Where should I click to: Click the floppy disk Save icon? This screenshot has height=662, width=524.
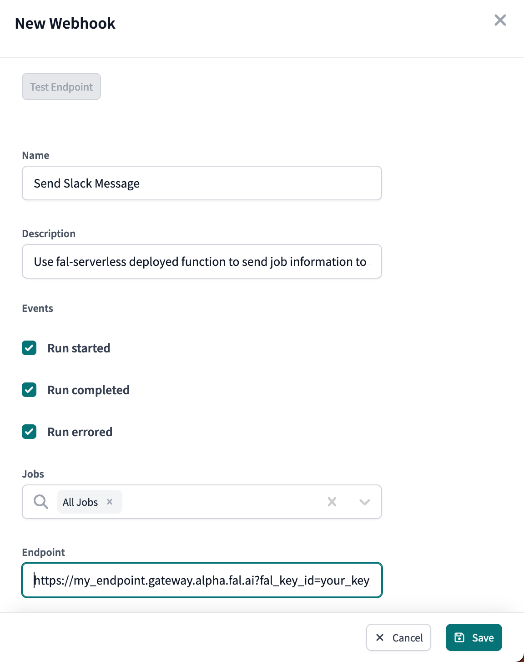click(459, 637)
